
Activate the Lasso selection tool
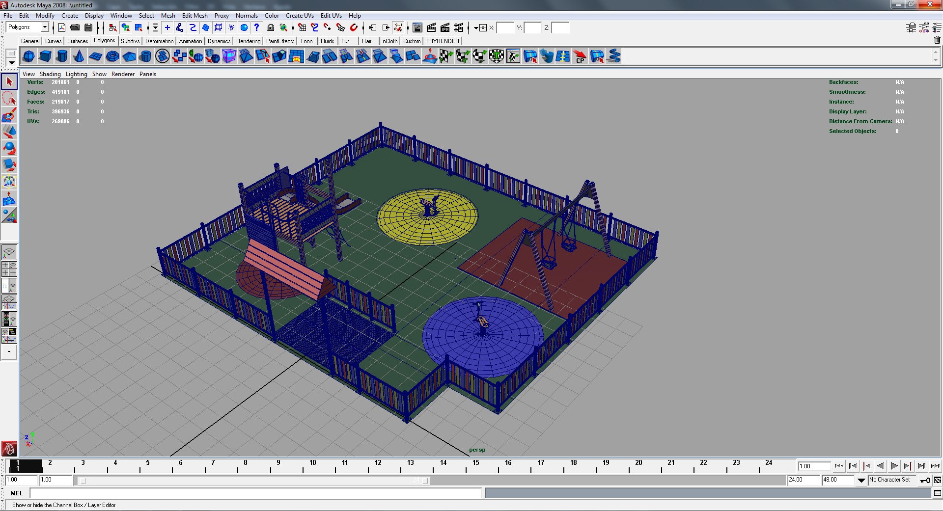9,98
